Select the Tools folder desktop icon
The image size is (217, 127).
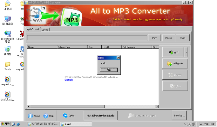[8, 66]
